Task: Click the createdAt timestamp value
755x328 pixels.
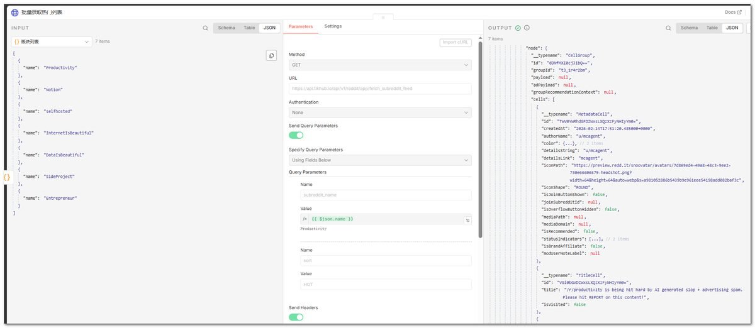Action: point(613,128)
